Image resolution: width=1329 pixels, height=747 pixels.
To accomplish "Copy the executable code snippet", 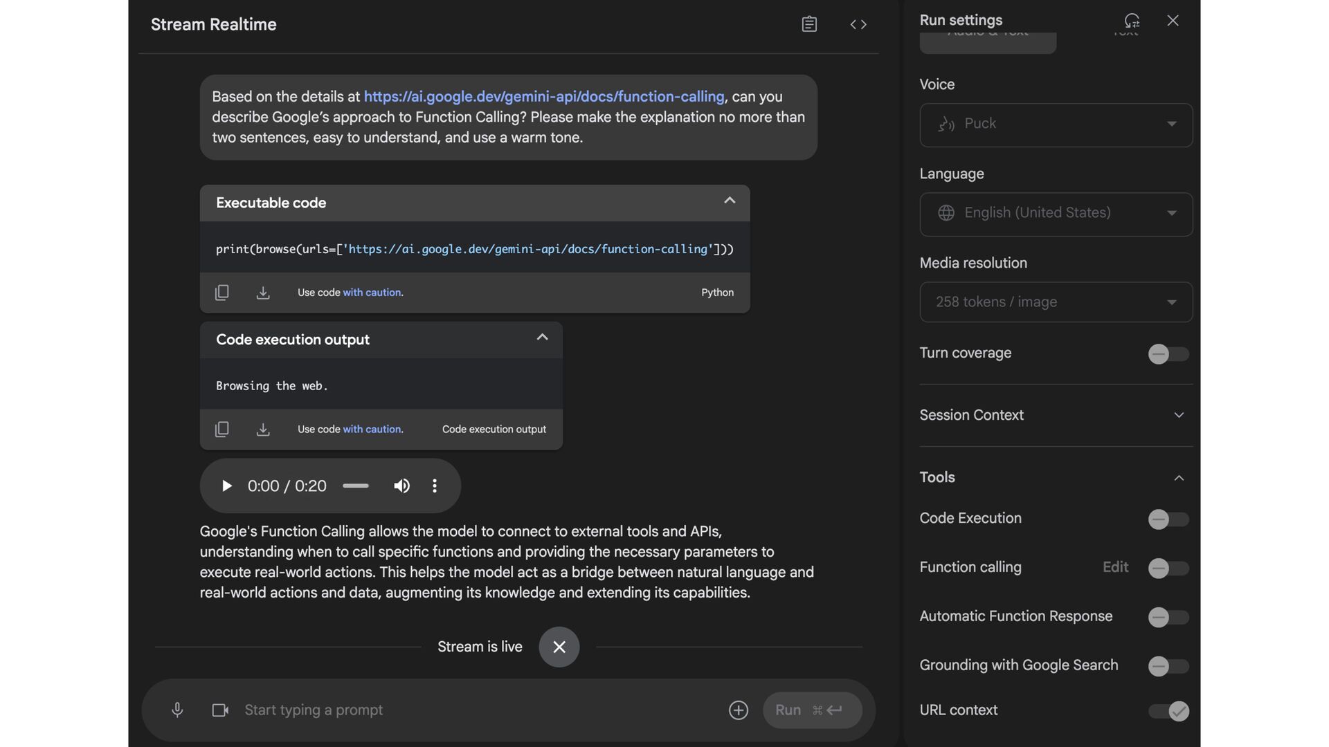I will 221,293.
